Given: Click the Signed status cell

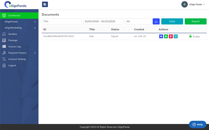Looking at the screenshot, I should [115, 36].
